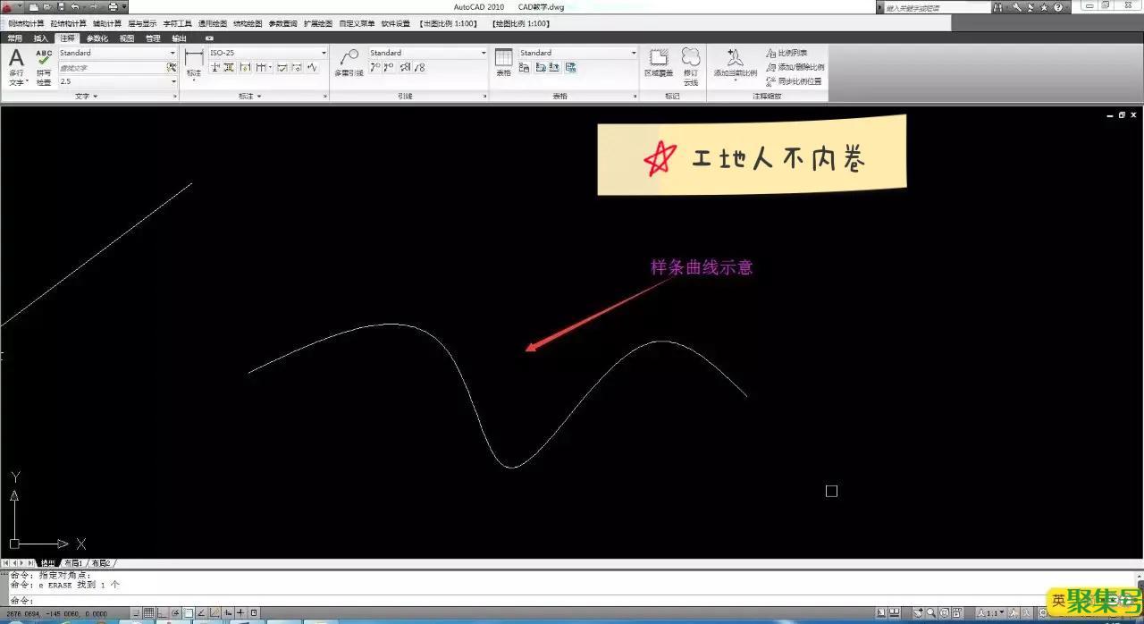
Task: Open the Standard text style dropdown
Action: coord(172,53)
